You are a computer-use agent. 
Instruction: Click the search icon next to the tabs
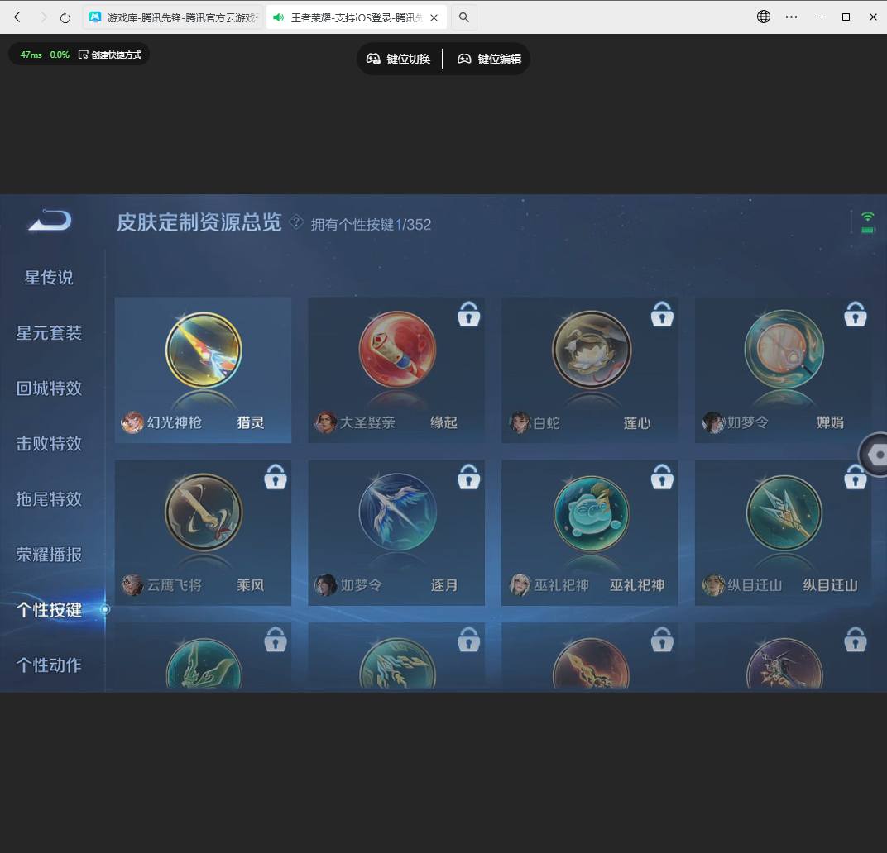463,17
